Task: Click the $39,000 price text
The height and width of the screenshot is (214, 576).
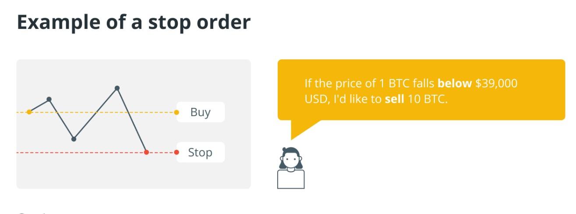Action: point(496,83)
